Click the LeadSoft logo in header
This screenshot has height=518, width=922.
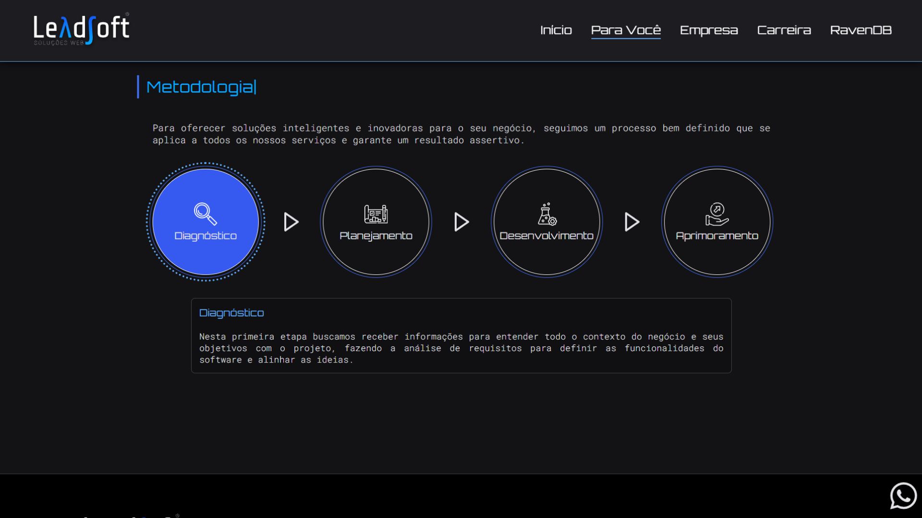[81, 29]
